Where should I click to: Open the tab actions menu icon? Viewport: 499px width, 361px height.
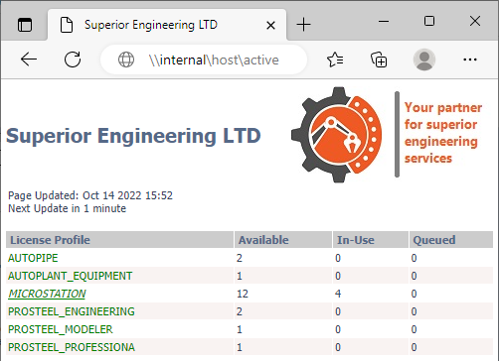click(25, 25)
